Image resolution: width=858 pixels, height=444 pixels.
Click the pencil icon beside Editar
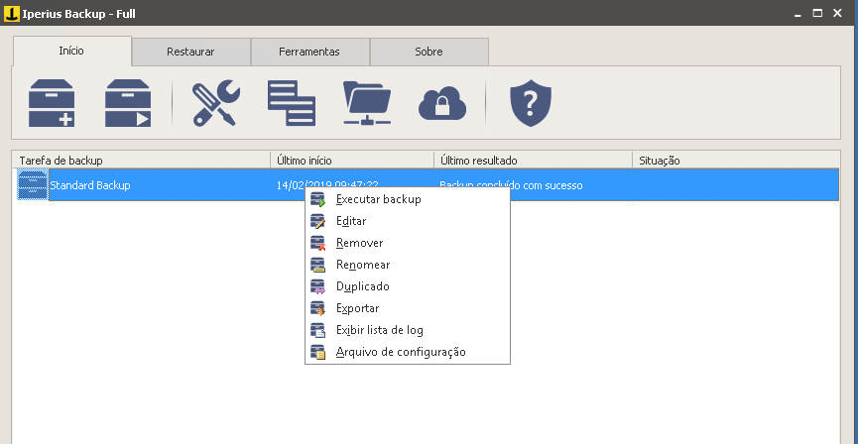[318, 221]
